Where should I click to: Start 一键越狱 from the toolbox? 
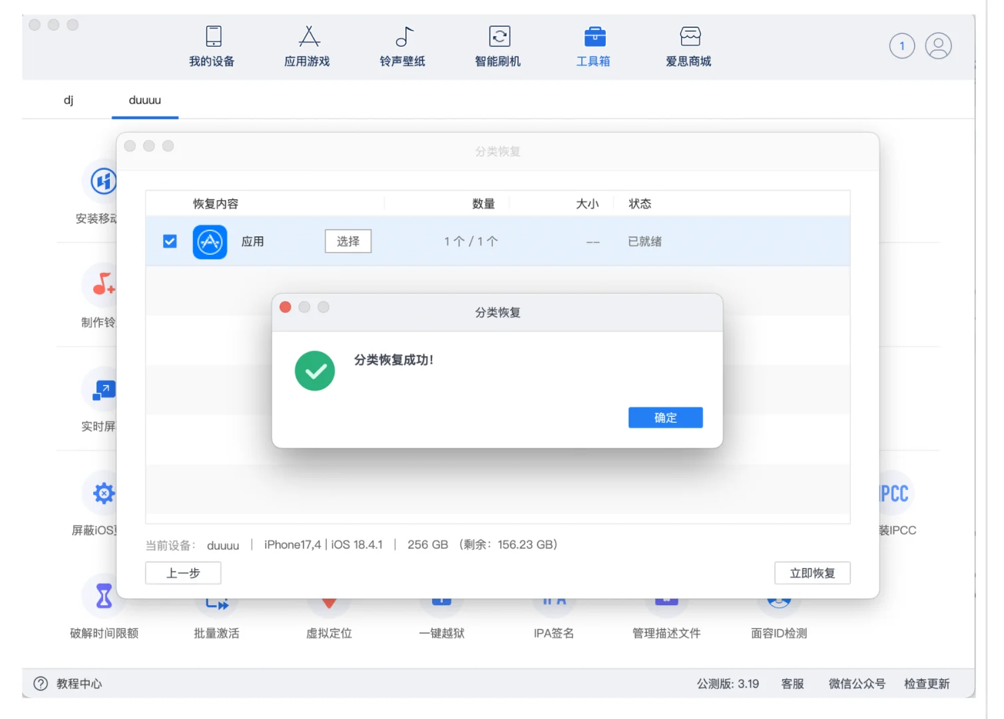(x=441, y=612)
